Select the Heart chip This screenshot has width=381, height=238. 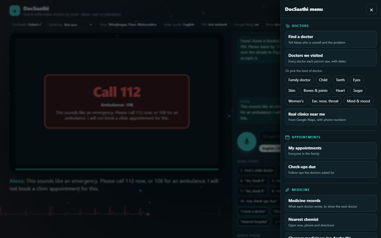(x=340, y=91)
